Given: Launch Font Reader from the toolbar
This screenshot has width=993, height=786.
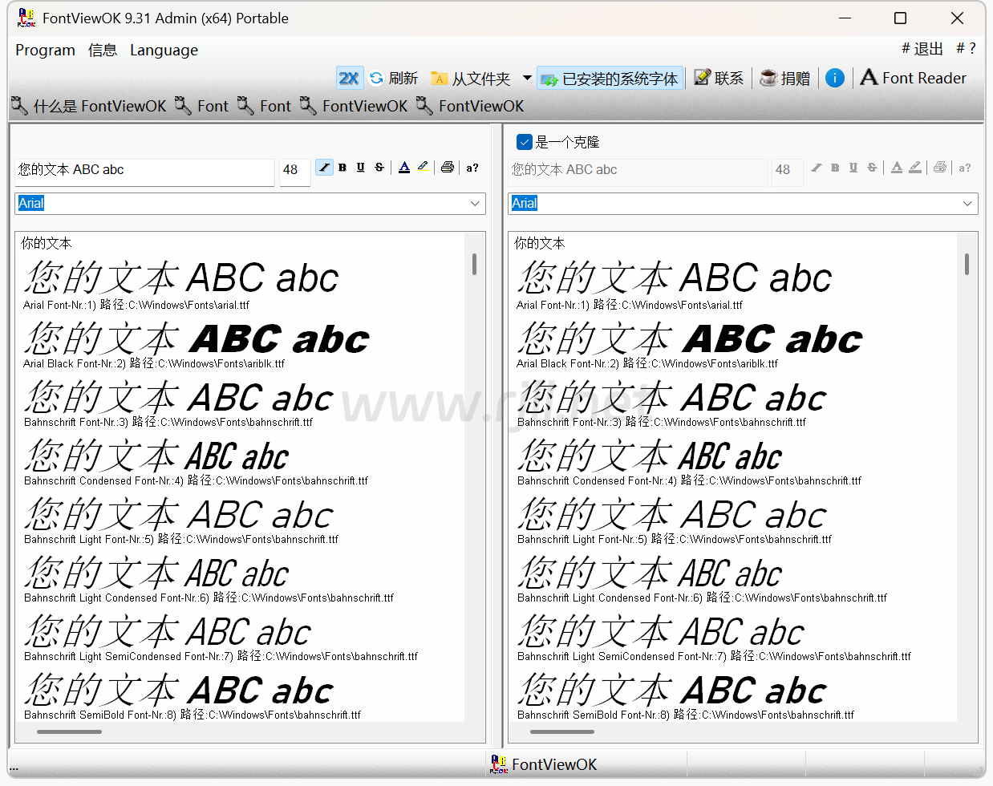Looking at the screenshot, I should coord(914,78).
